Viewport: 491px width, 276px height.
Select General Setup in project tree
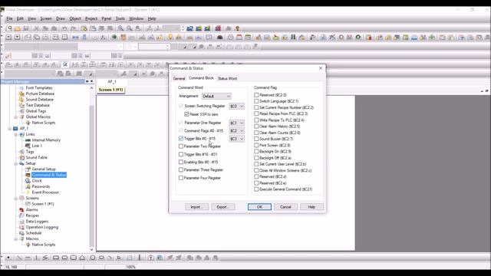tap(44, 169)
